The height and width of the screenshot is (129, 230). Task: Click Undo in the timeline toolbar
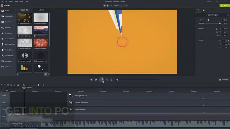1,85
